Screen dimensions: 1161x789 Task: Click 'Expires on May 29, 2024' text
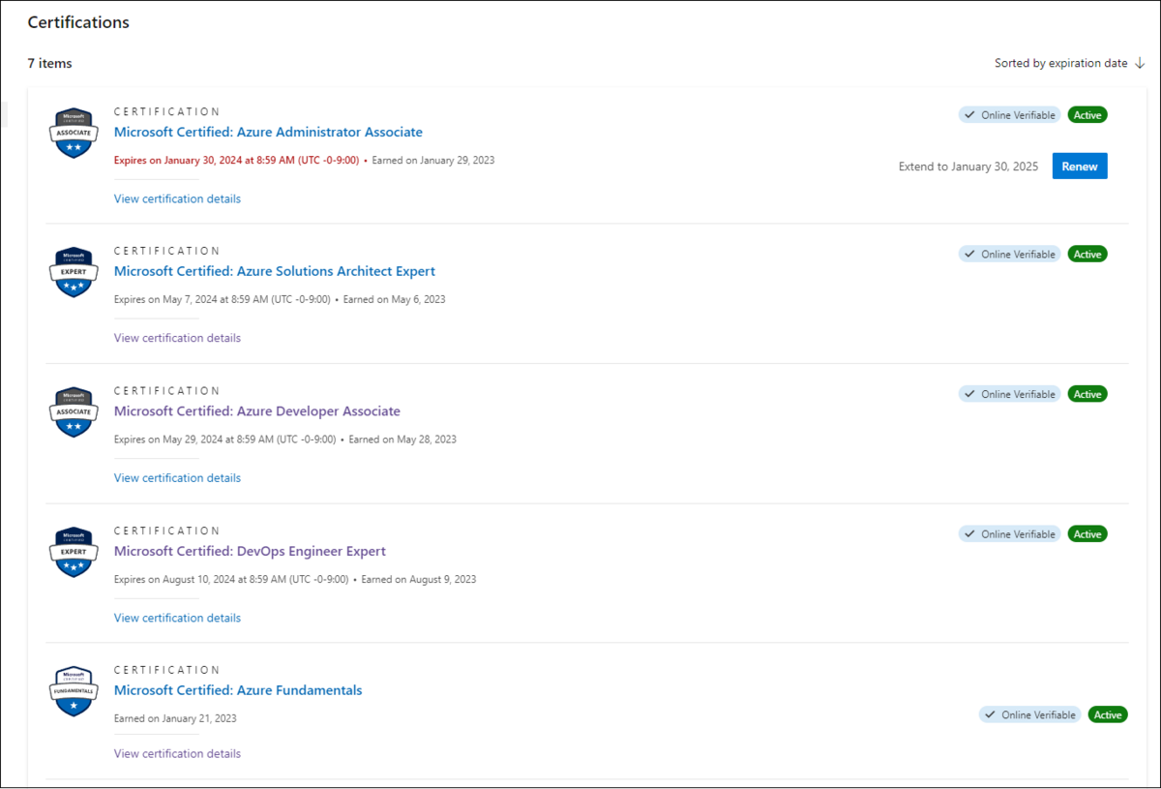(224, 439)
